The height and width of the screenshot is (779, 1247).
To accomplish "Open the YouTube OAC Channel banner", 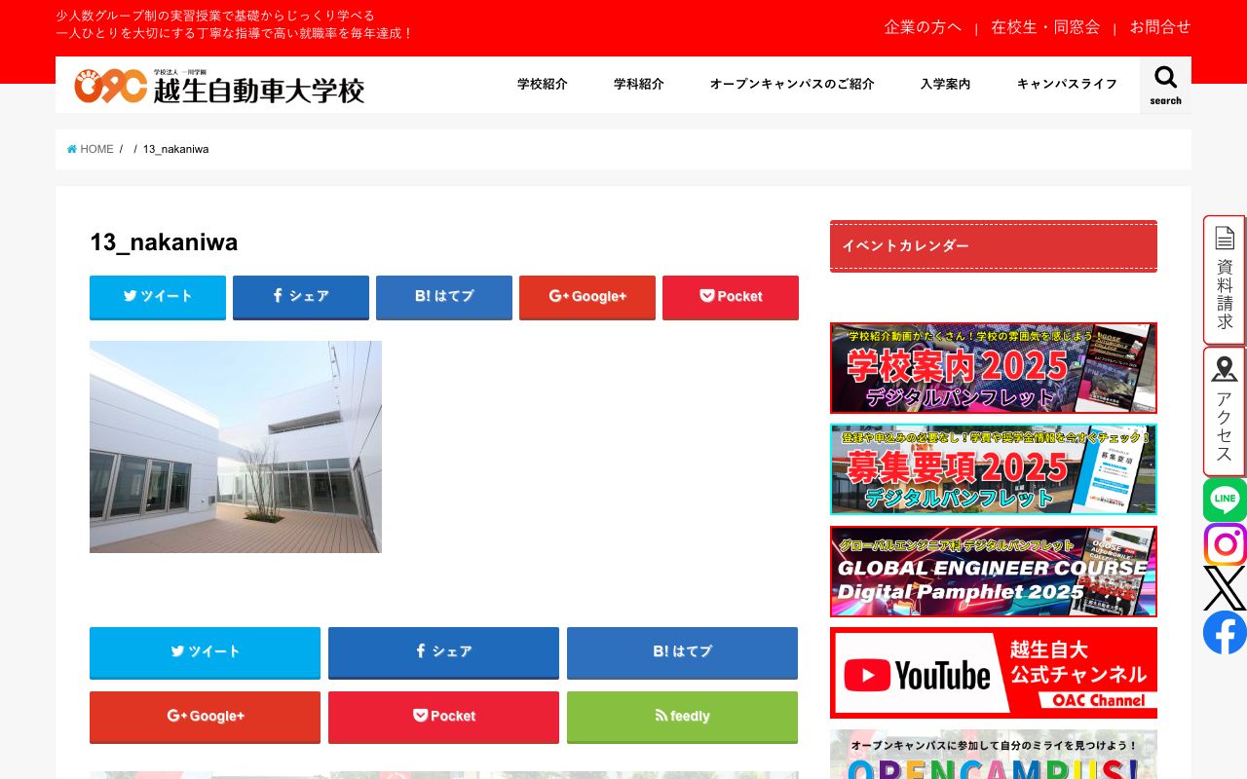I will (993, 672).
